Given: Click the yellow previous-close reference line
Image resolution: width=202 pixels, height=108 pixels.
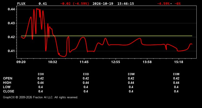Looking at the screenshot, I should tap(107, 36).
